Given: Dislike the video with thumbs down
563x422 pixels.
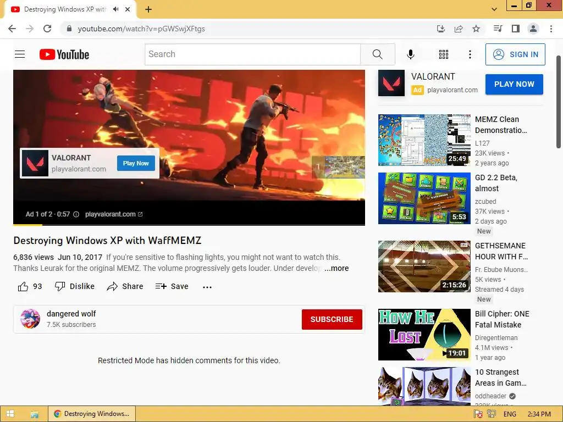Looking at the screenshot, I should pyautogui.click(x=75, y=286).
